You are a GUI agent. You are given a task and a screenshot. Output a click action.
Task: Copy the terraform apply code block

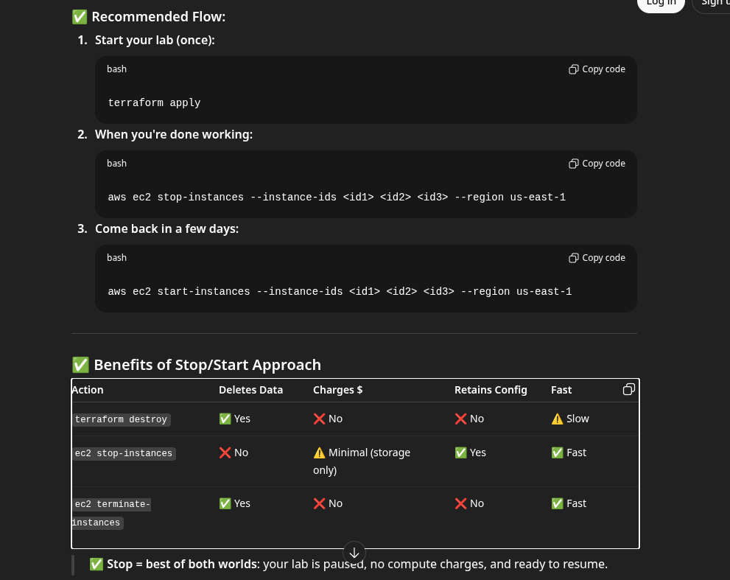597,69
